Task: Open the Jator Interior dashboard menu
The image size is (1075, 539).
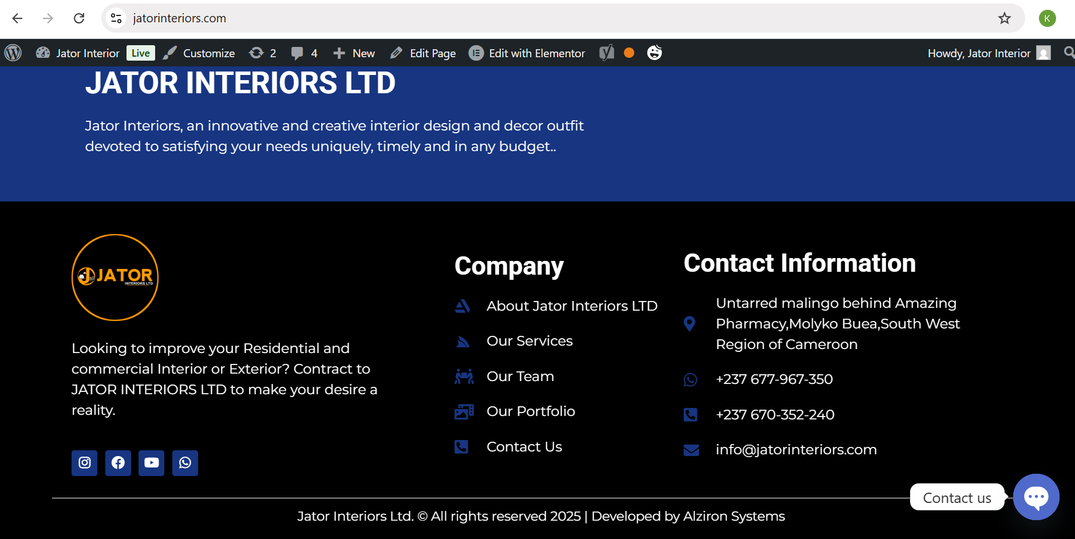Action: pyautogui.click(x=77, y=53)
